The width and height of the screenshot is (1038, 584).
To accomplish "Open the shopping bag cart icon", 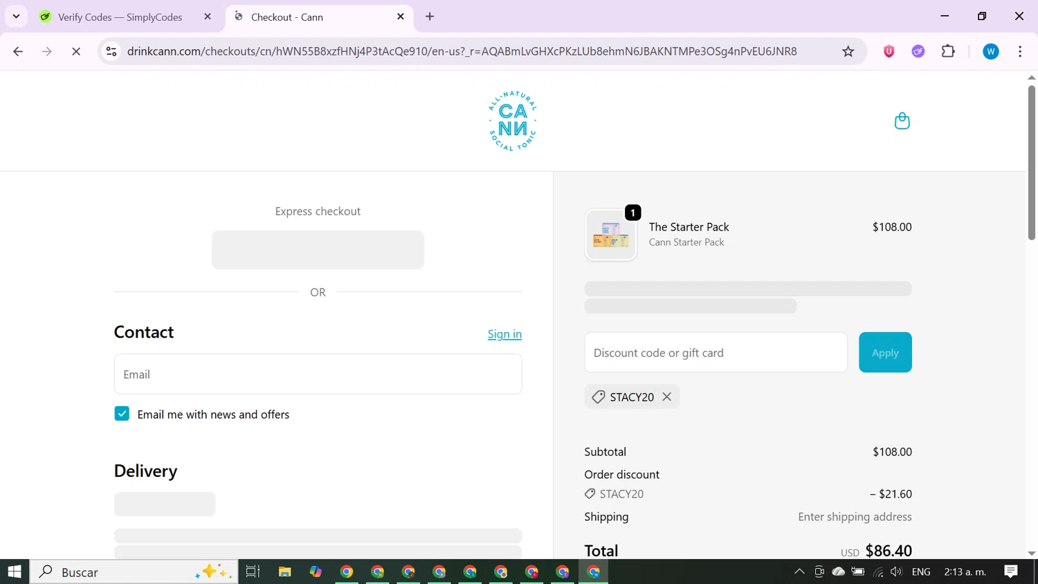I will coord(902,121).
